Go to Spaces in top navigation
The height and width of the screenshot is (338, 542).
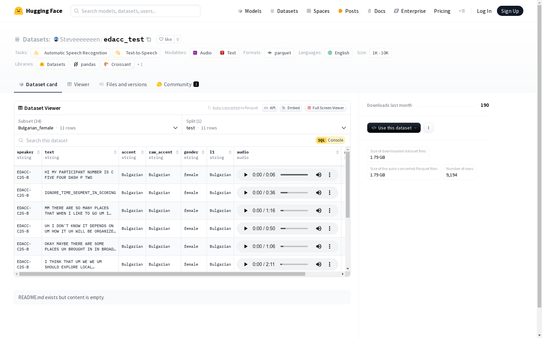tap(318, 11)
